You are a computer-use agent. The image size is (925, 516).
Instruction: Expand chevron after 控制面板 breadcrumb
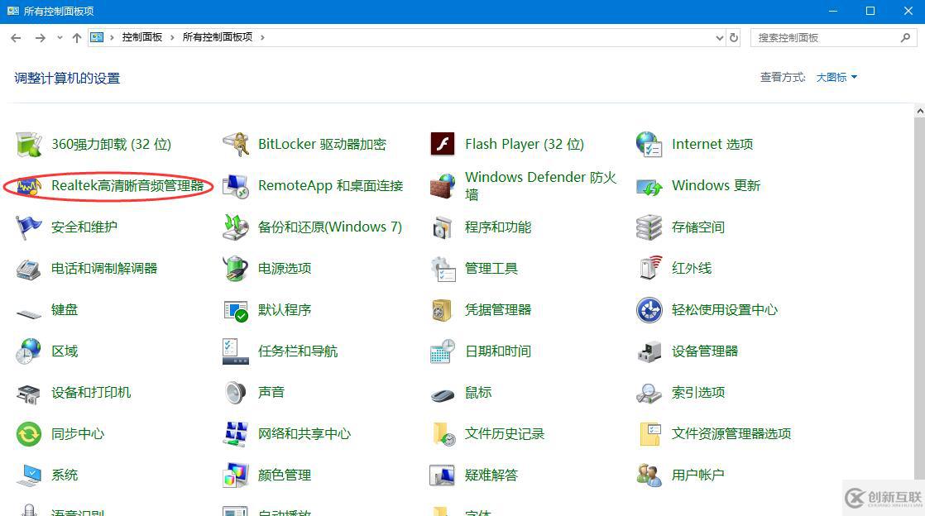pyautogui.click(x=172, y=38)
